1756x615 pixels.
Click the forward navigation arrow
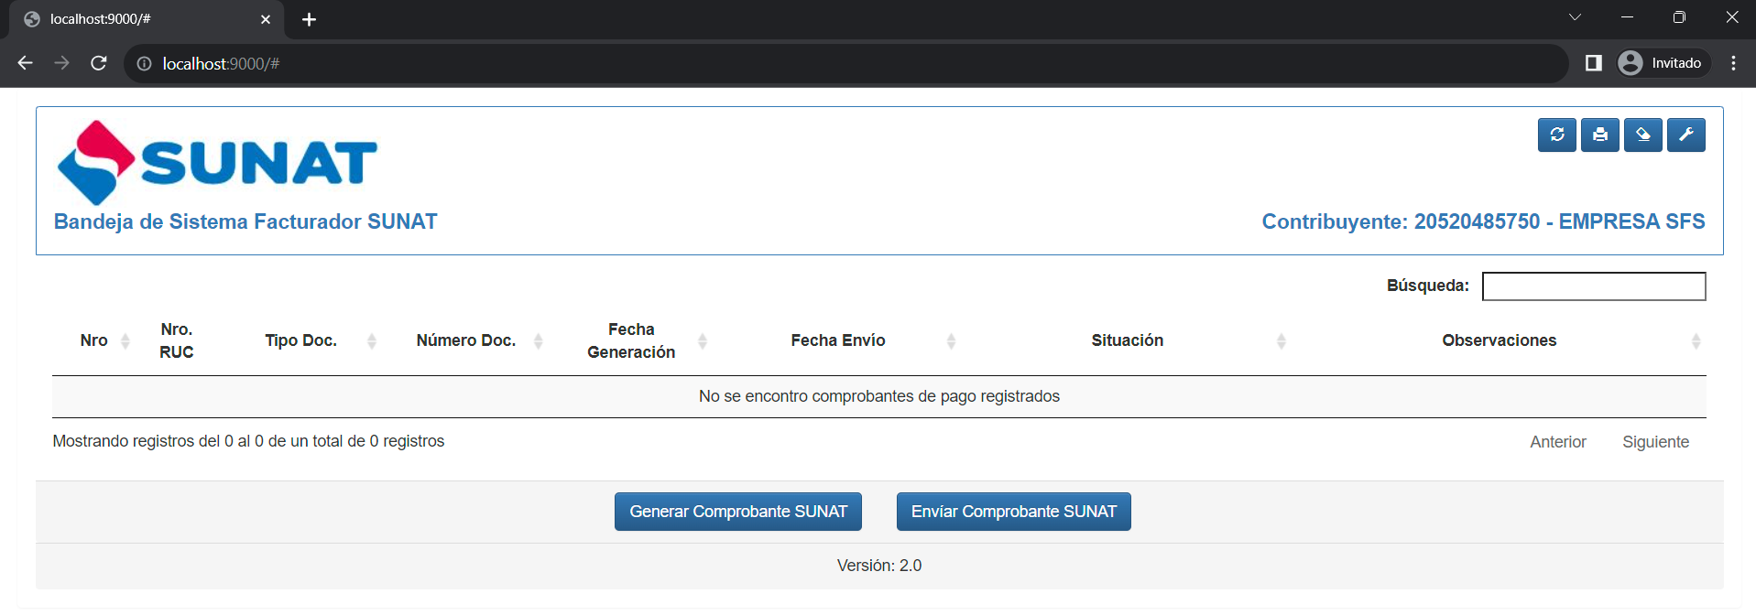(x=62, y=63)
